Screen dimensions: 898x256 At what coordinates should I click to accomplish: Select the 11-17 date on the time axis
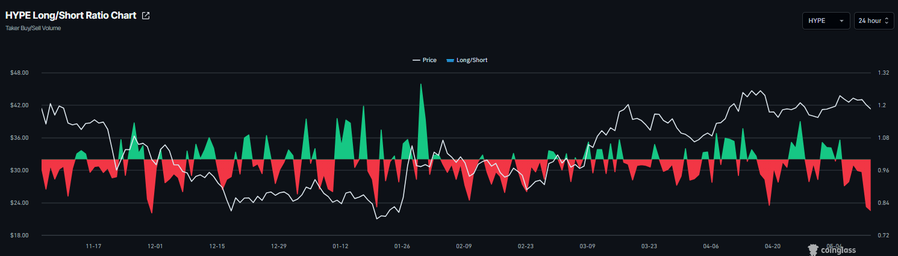pyautogui.click(x=93, y=246)
